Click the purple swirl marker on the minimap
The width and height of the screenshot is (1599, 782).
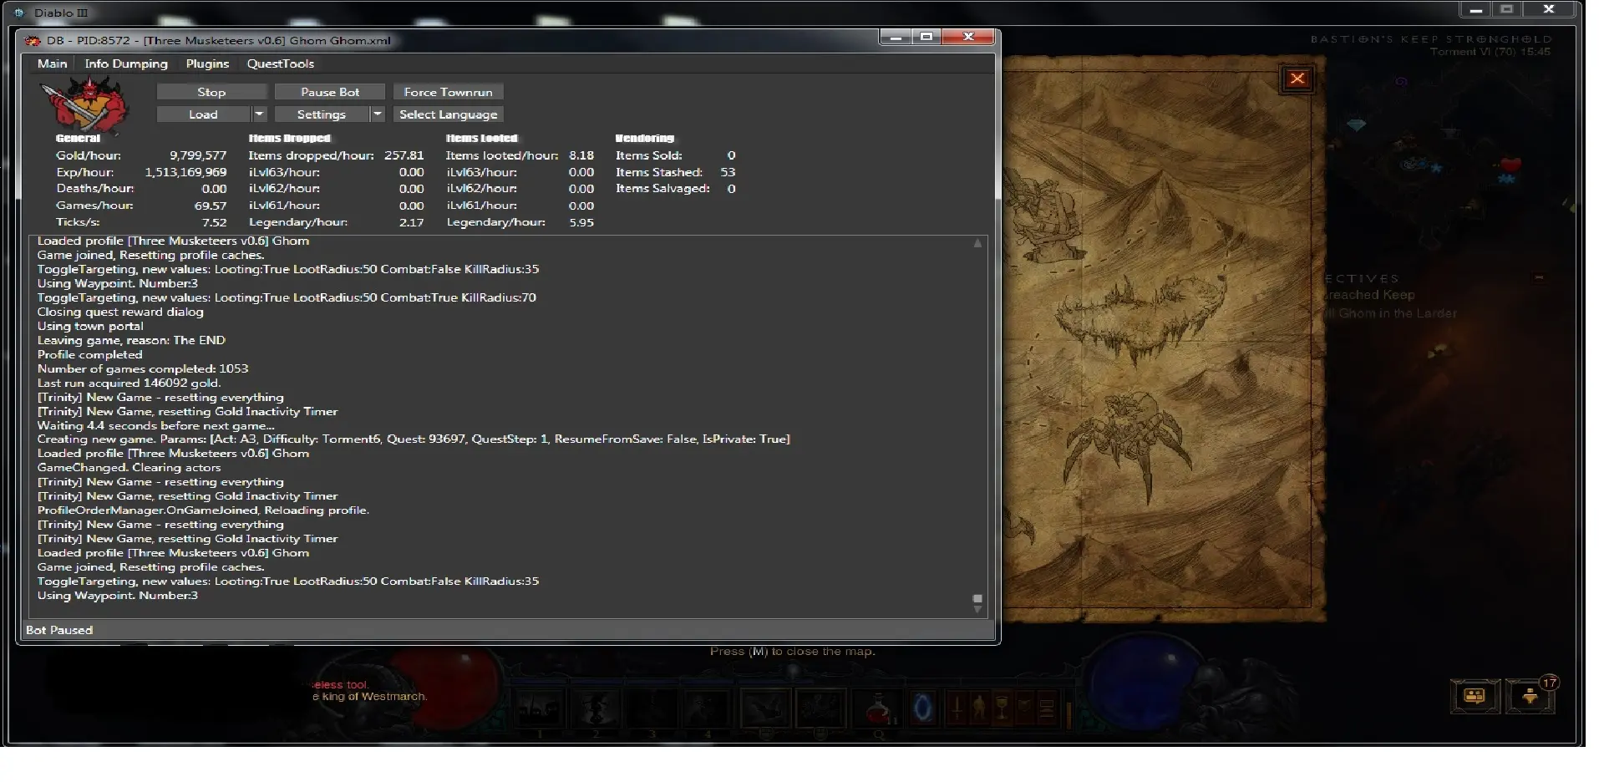click(1402, 82)
